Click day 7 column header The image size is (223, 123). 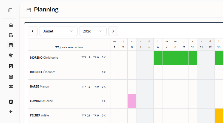click(167, 47)
